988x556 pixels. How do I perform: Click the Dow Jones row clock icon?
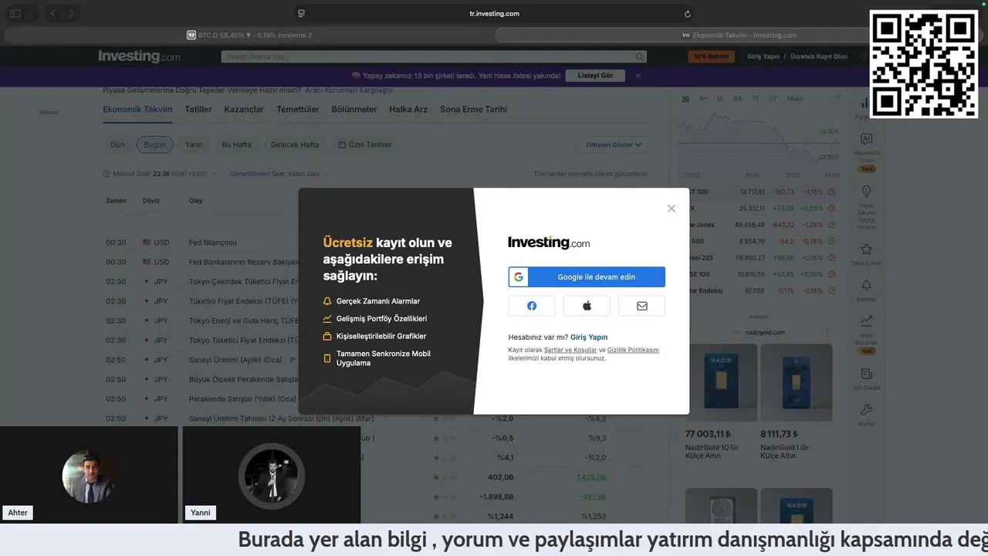click(x=831, y=225)
